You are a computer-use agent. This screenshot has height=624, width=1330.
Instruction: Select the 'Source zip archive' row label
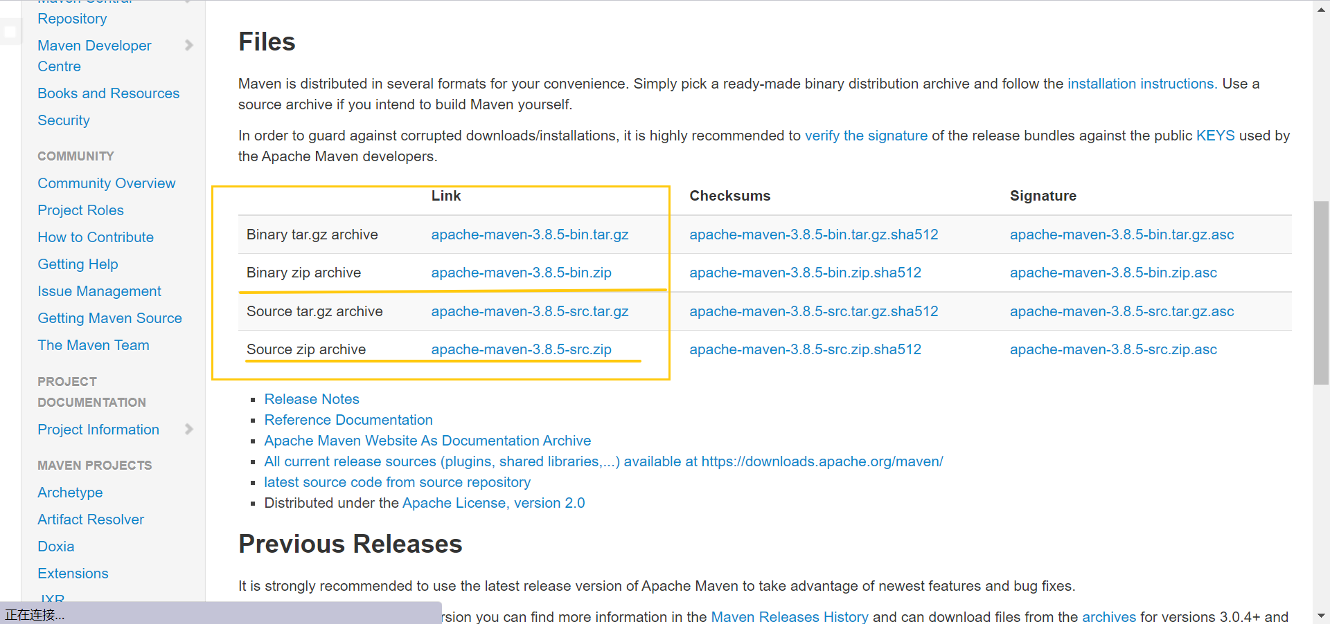(x=306, y=349)
